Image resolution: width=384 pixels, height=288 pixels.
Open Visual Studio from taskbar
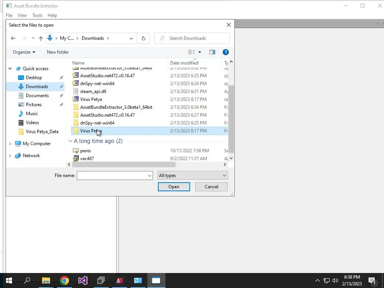(x=83, y=280)
